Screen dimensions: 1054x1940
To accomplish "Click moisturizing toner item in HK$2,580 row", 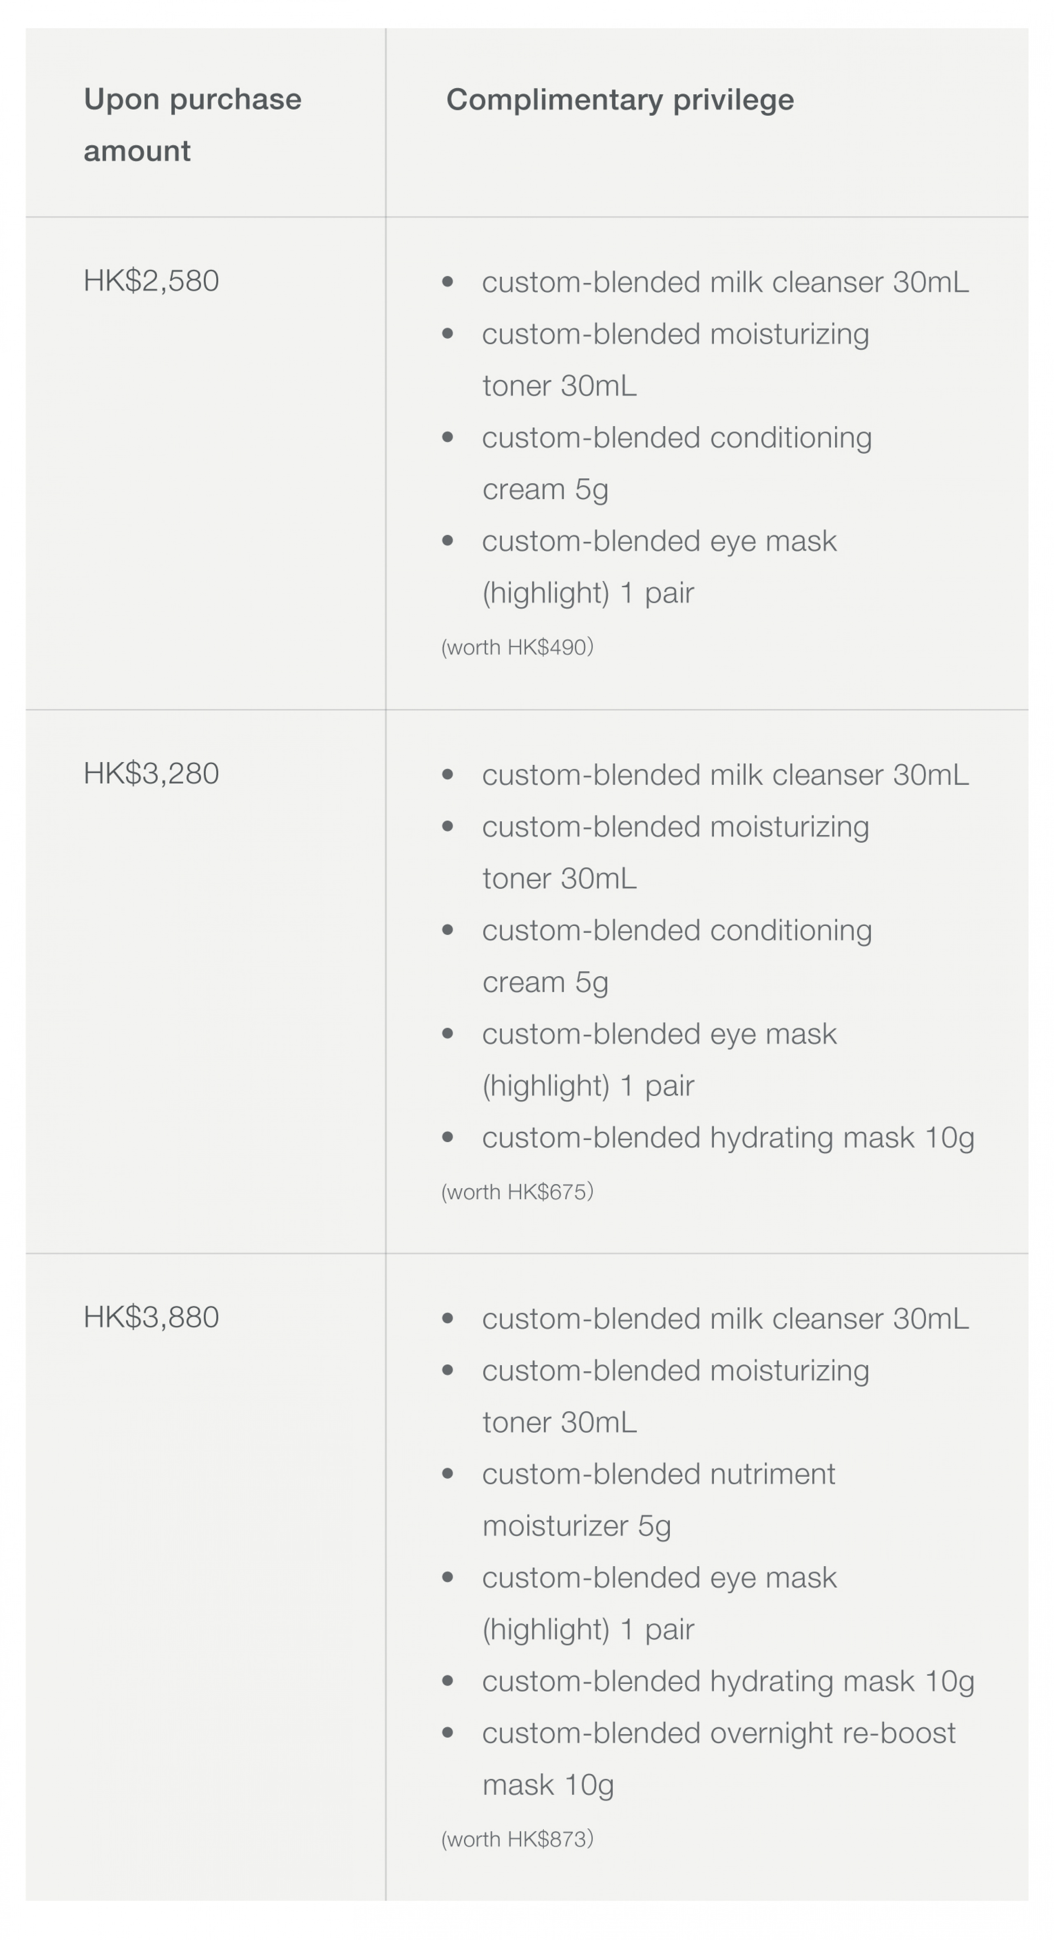I will (675, 334).
